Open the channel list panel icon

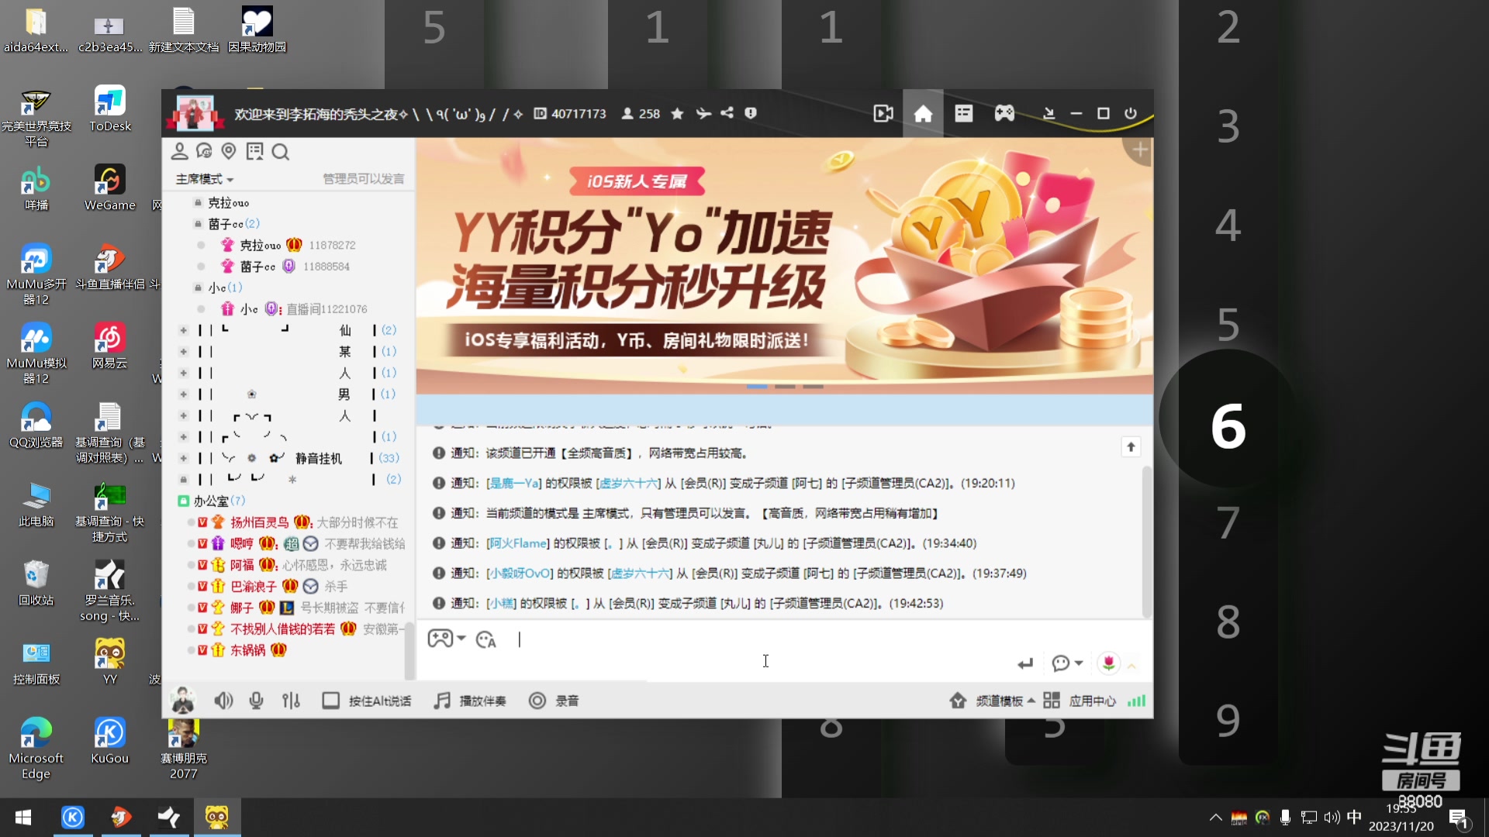pyautogui.click(x=963, y=113)
